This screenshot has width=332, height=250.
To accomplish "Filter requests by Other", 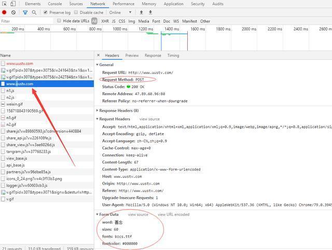I will [205, 21].
